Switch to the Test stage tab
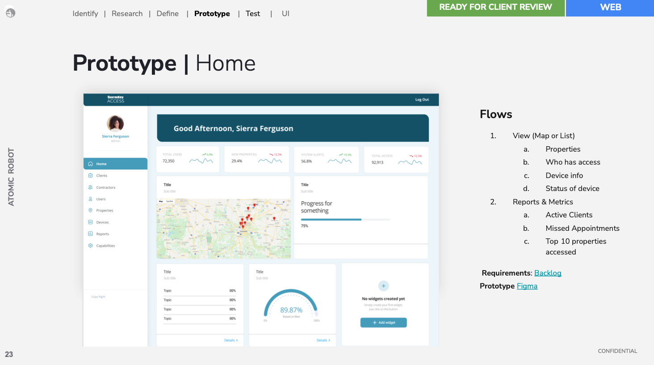This screenshot has height=365, width=654. point(253,14)
